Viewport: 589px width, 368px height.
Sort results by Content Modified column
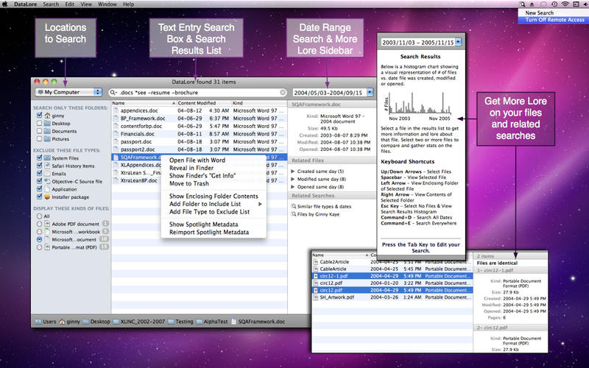tap(204, 103)
